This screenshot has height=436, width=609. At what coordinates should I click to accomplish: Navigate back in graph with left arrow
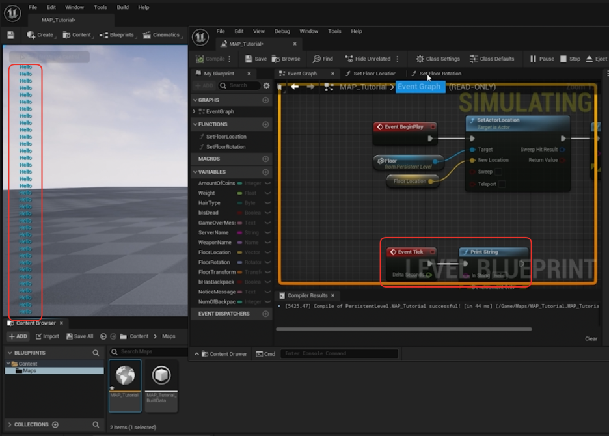click(295, 87)
